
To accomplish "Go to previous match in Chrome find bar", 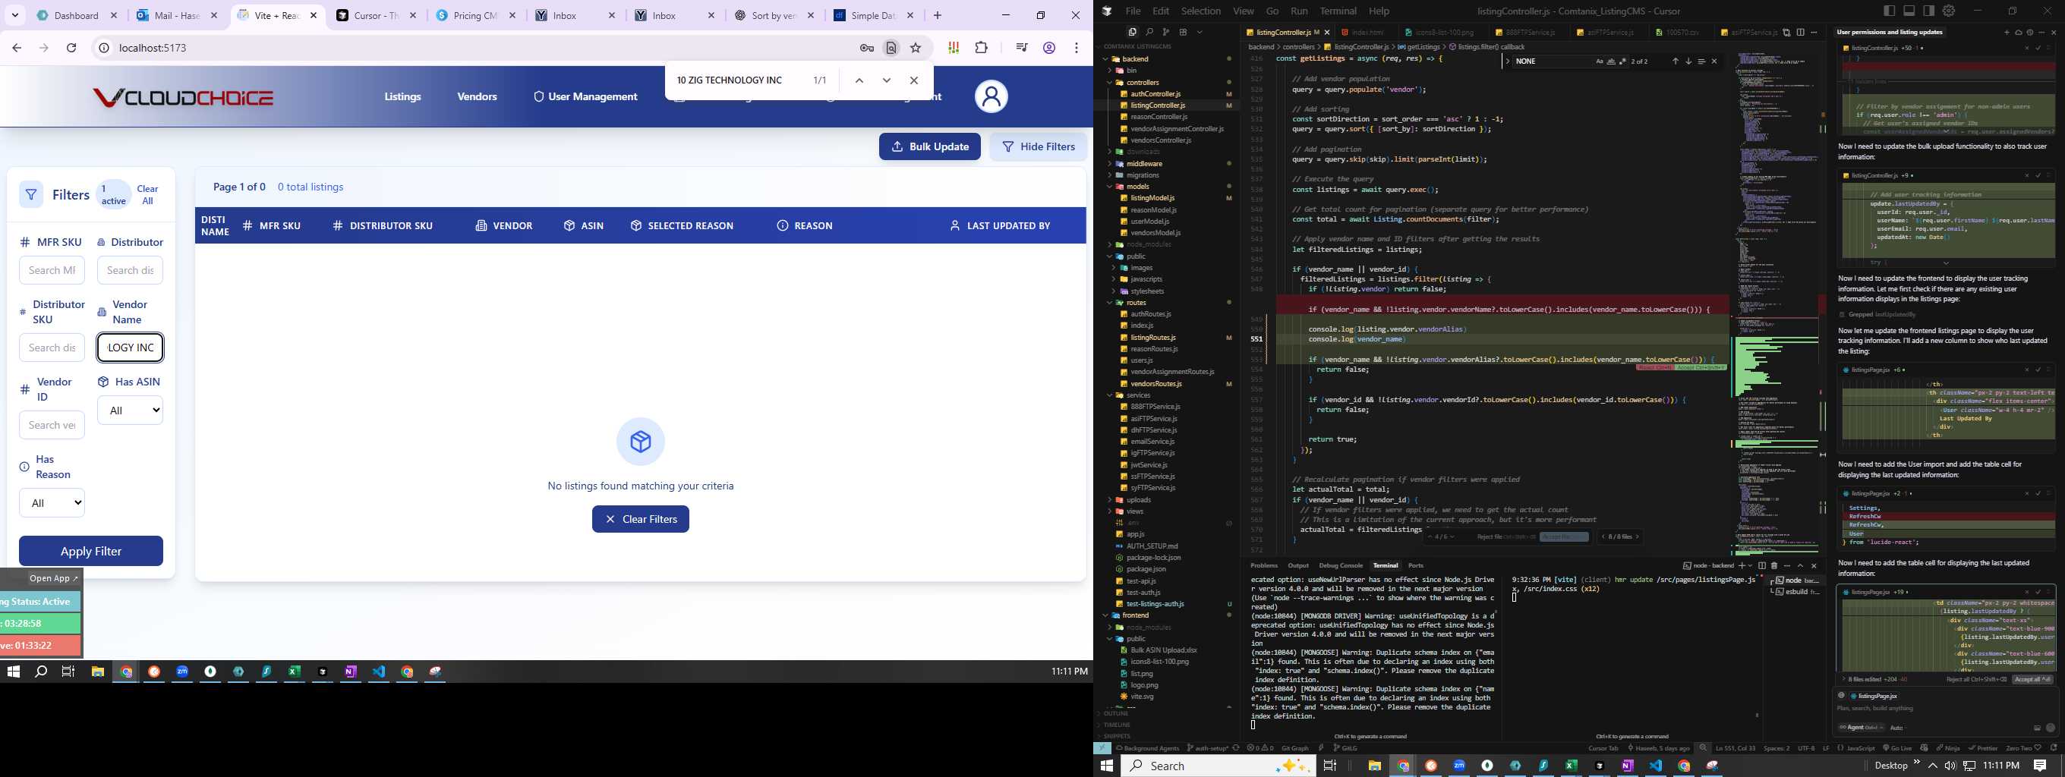I will coord(859,80).
